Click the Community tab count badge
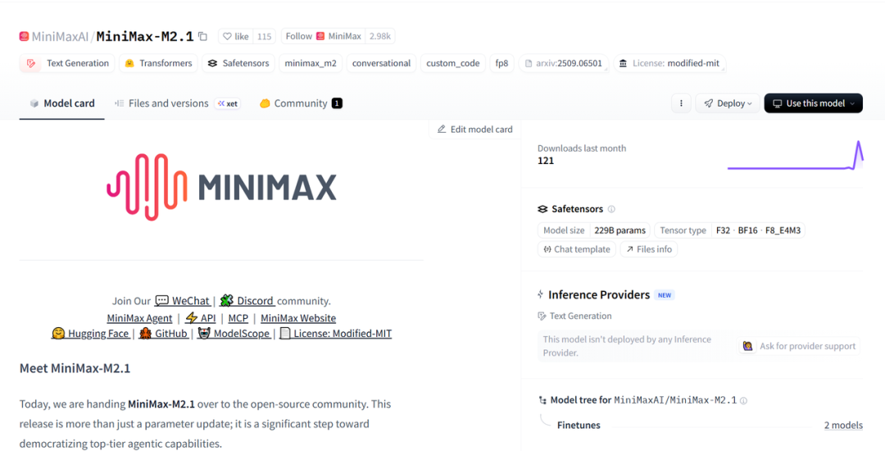Screen dimensions: 885x451 pyautogui.click(x=337, y=103)
